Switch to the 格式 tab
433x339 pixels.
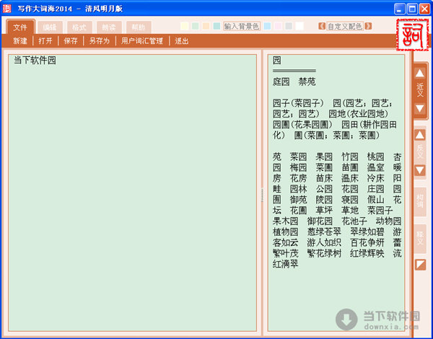[79, 27]
